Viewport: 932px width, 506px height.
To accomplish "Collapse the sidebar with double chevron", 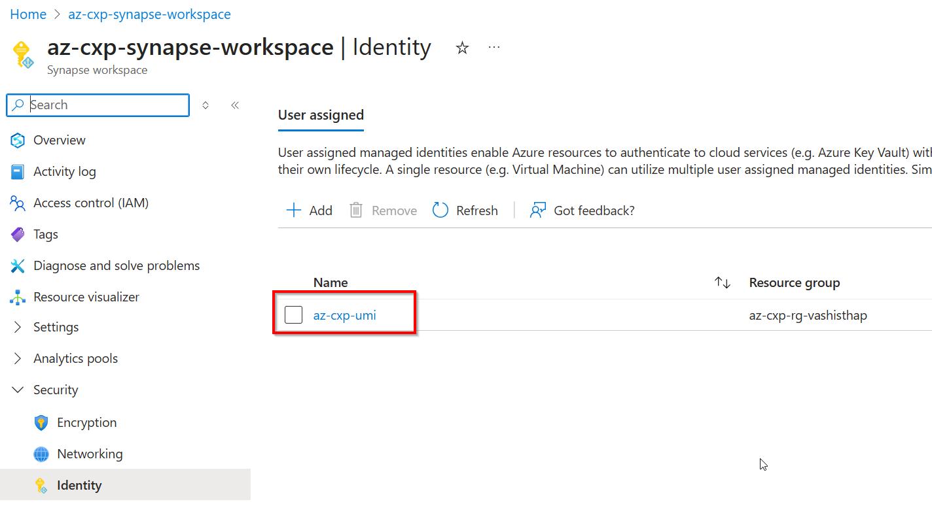I will coord(235,105).
